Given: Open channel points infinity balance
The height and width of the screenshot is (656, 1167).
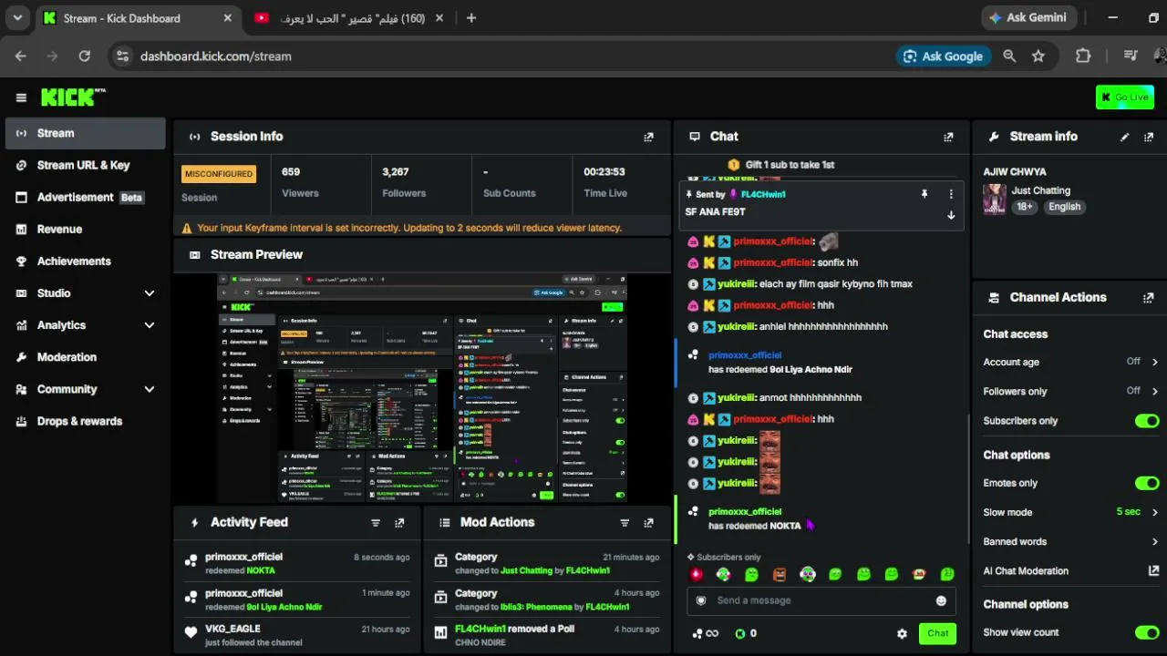Looking at the screenshot, I should click(x=706, y=634).
